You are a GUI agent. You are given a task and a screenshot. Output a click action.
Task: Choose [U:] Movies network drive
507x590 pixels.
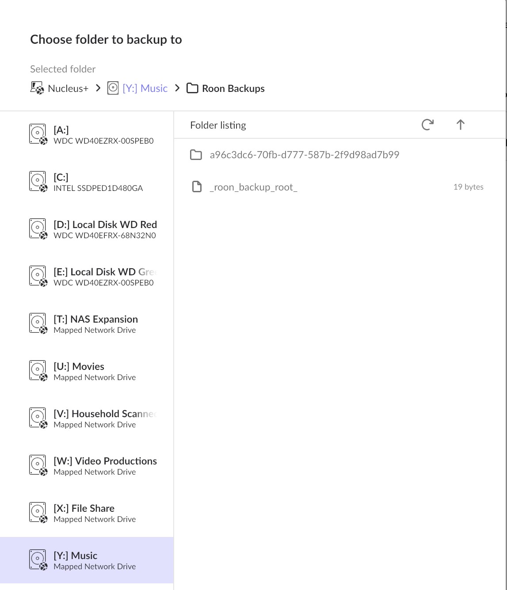[94, 371]
